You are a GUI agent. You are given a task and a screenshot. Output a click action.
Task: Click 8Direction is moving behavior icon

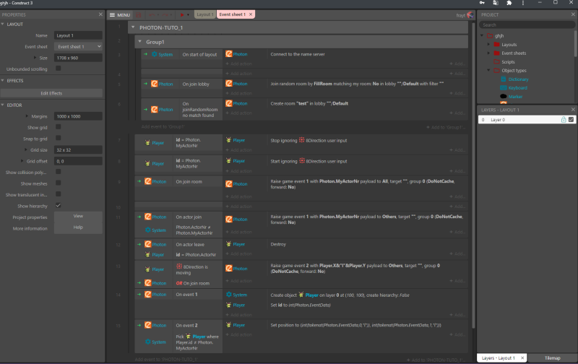click(179, 266)
